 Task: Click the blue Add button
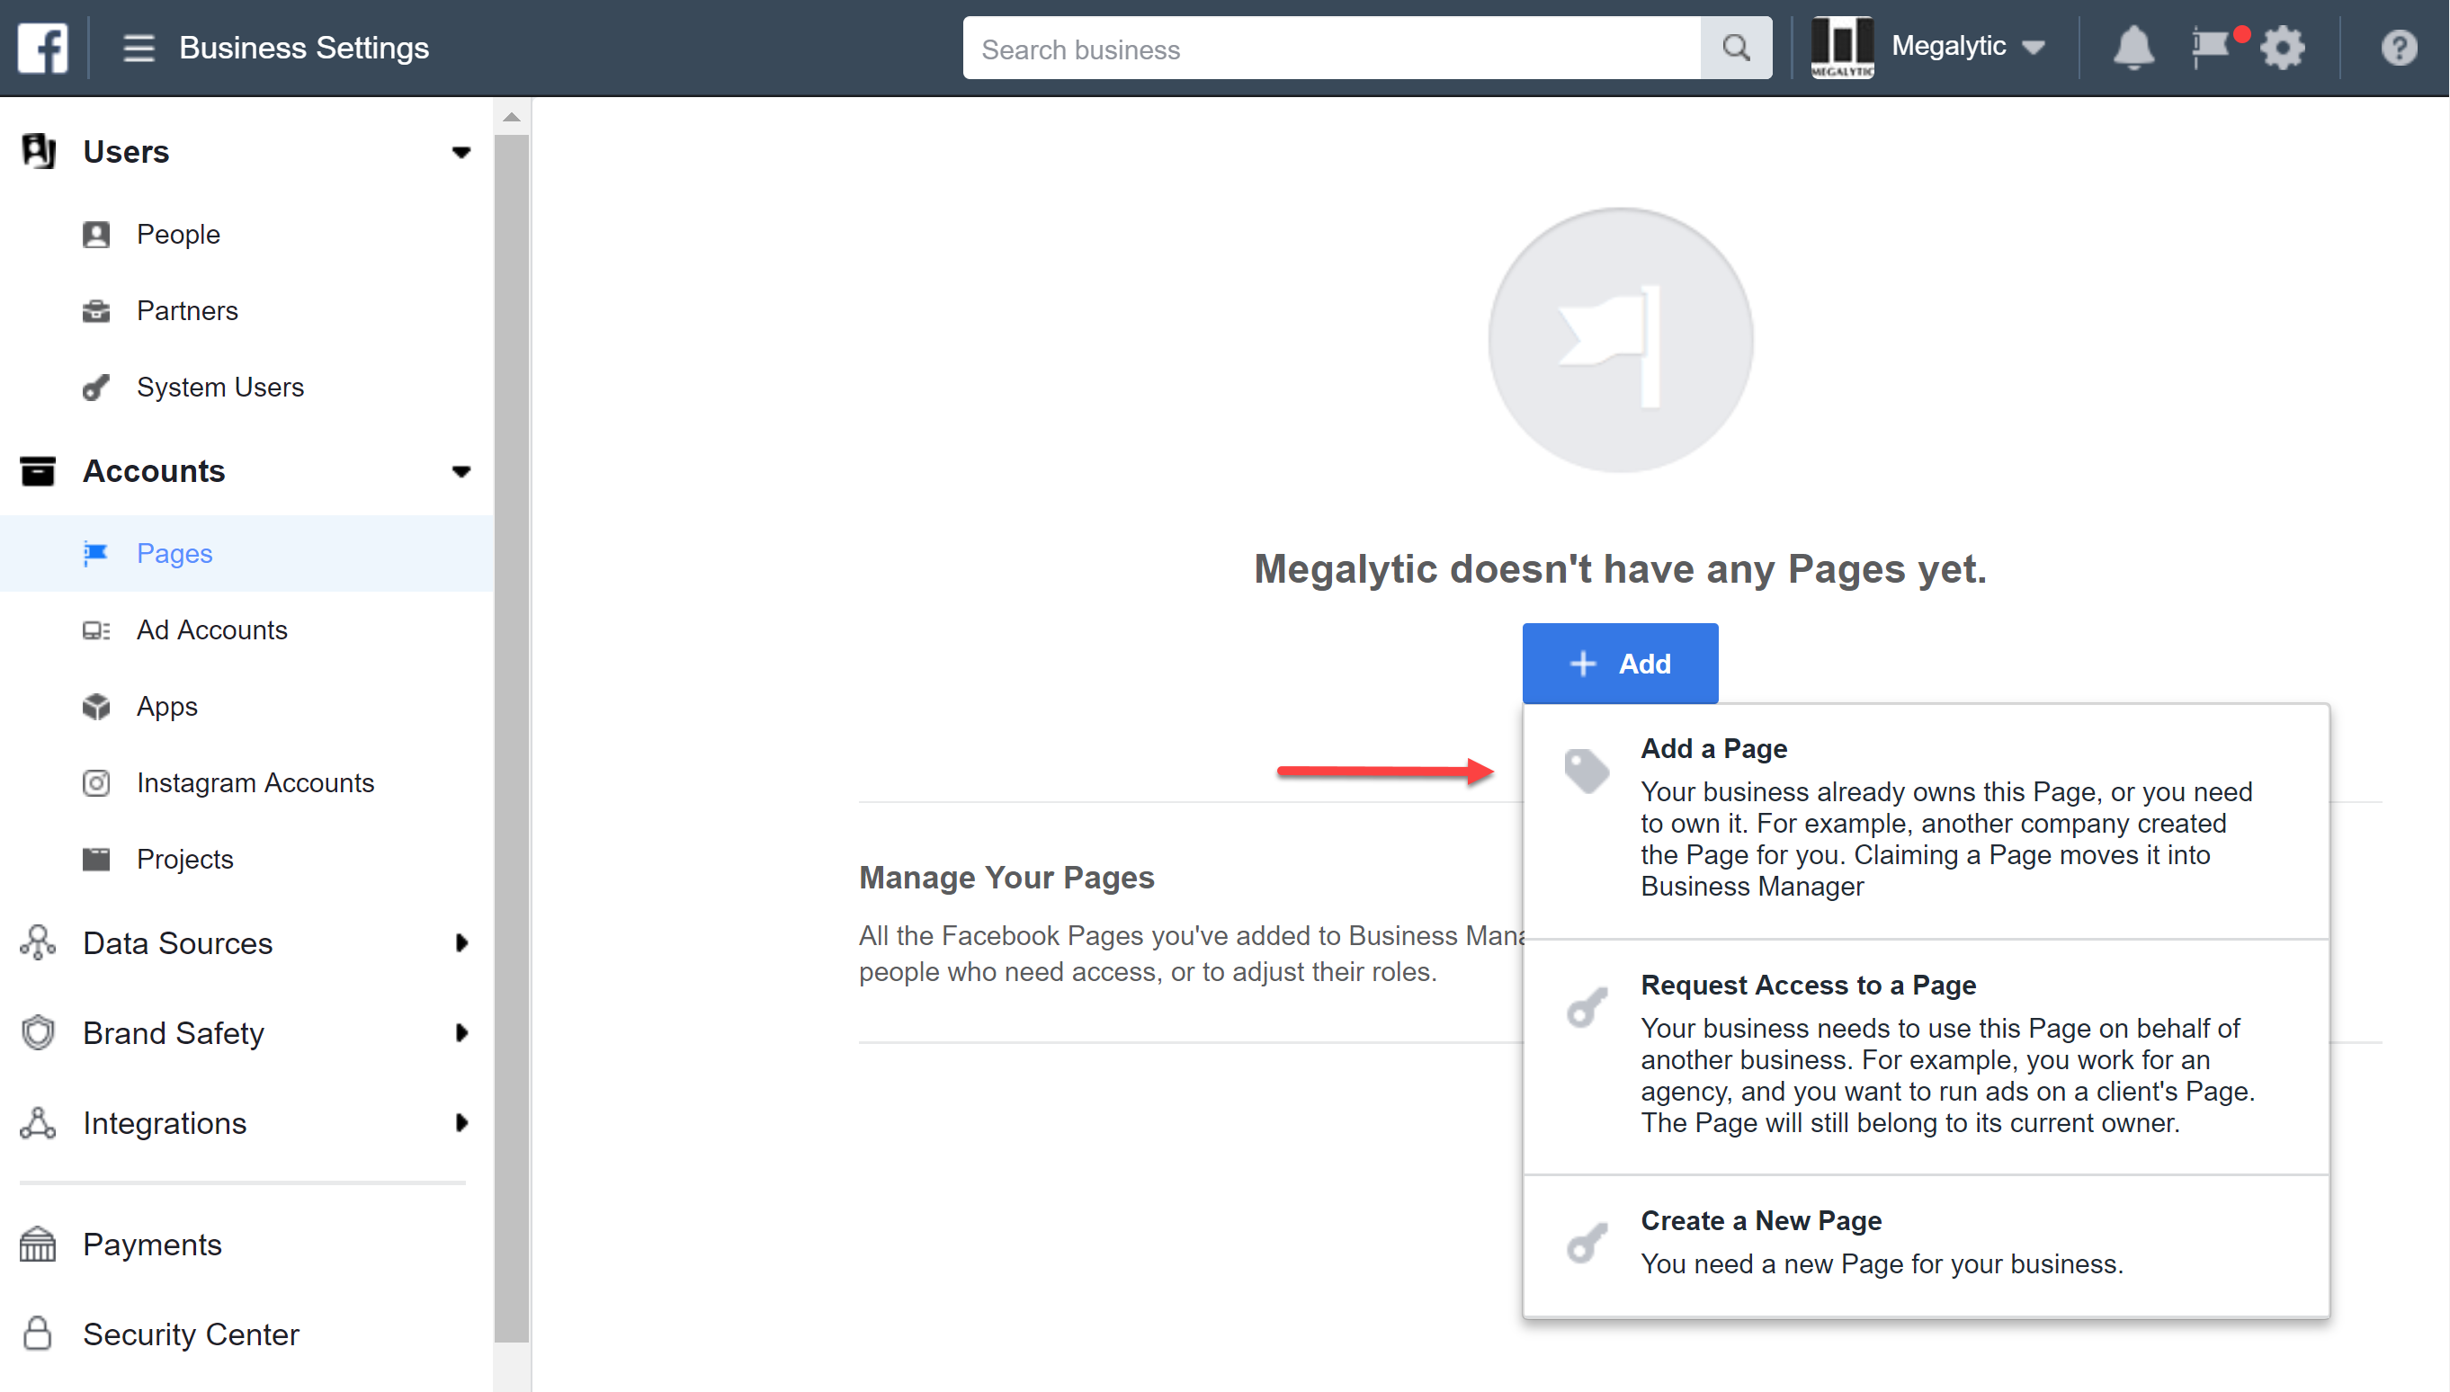pos(1619,662)
